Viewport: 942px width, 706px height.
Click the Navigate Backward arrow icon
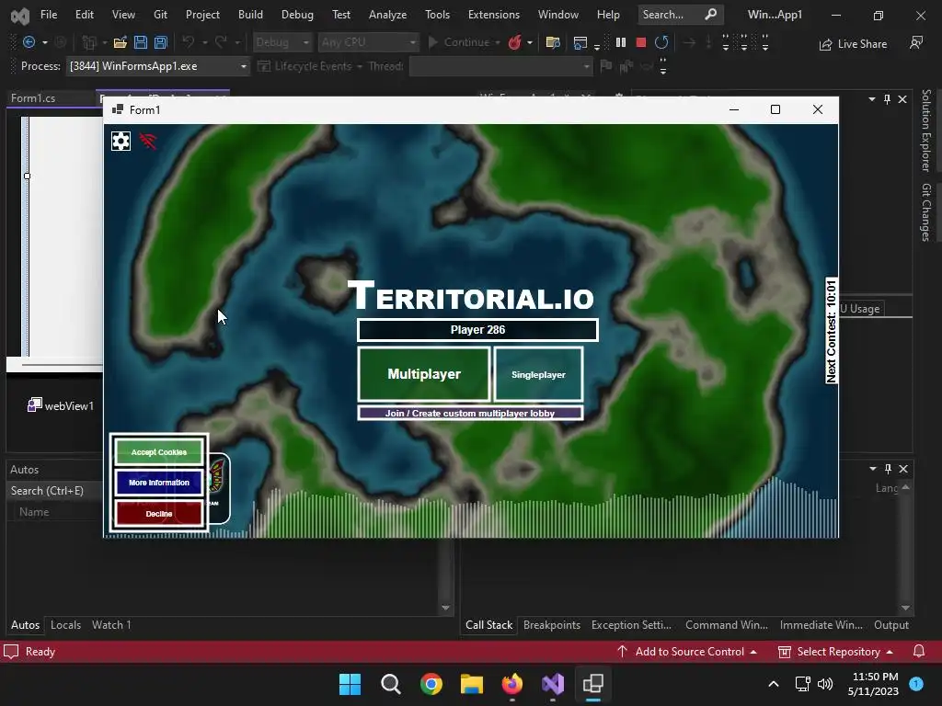pyautogui.click(x=29, y=42)
